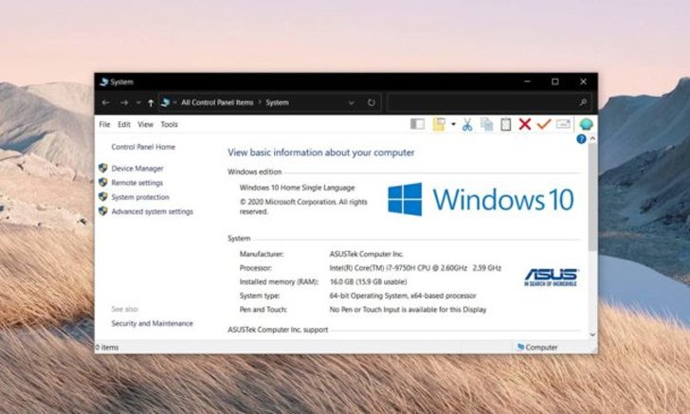The width and height of the screenshot is (690, 414).
Task: Click the '0 items' status bar text
Action: pos(107,348)
